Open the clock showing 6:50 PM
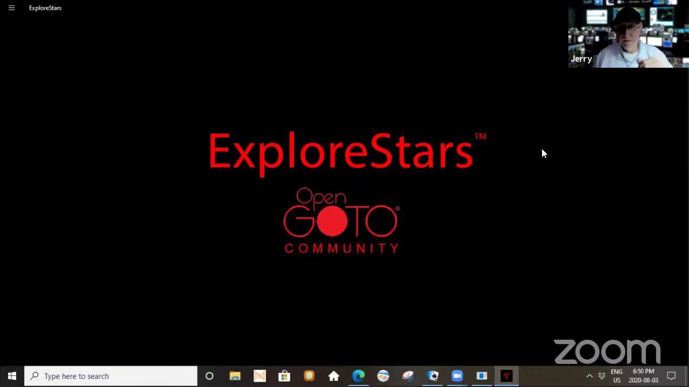 (643, 376)
